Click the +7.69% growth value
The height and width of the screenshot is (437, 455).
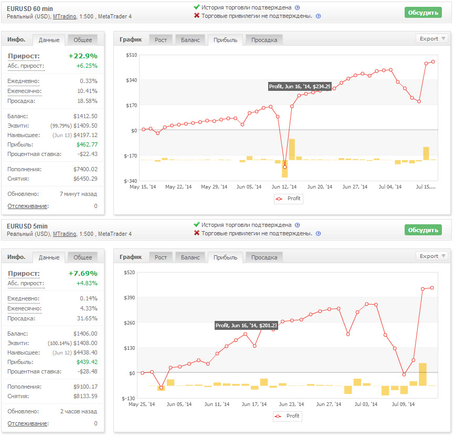coord(83,274)
